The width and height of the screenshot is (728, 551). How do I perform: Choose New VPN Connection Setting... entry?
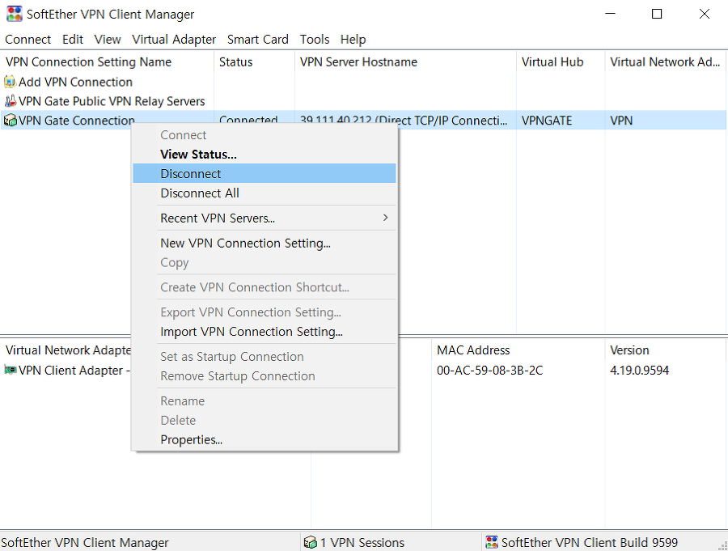[x=265, y=243]
